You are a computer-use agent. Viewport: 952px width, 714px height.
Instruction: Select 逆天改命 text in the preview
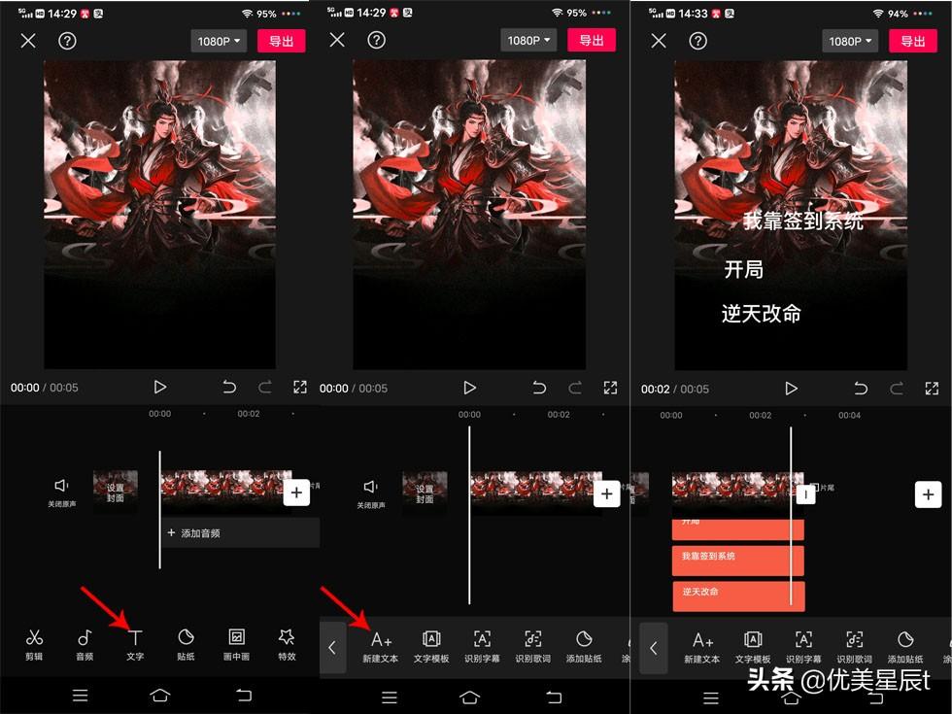tap(762, 313)
